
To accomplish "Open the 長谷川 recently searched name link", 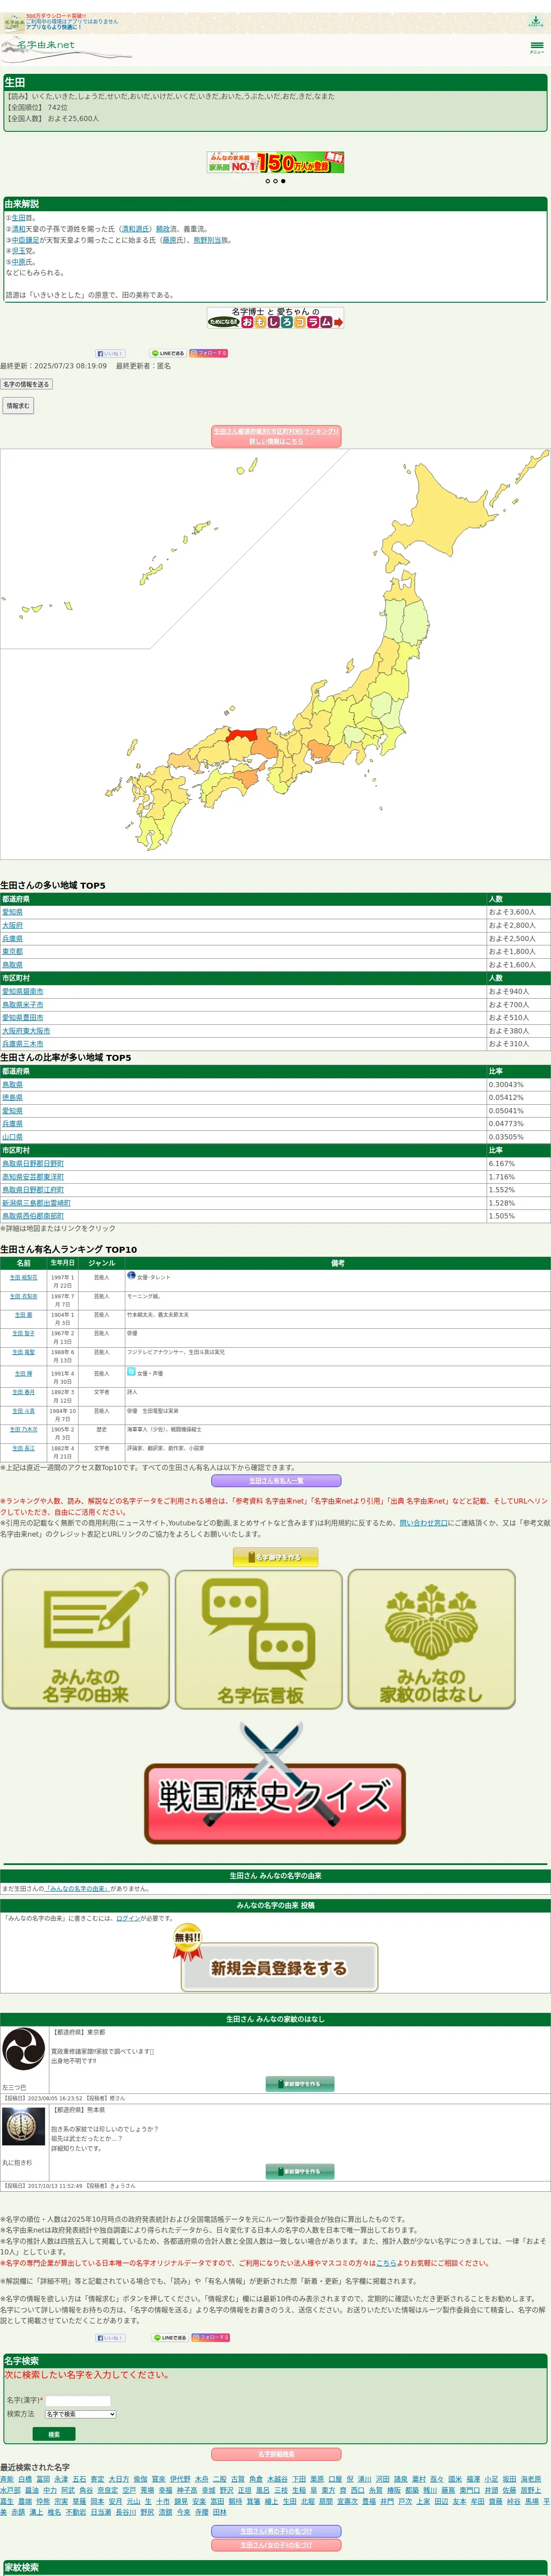I will tap(126, 2512).
